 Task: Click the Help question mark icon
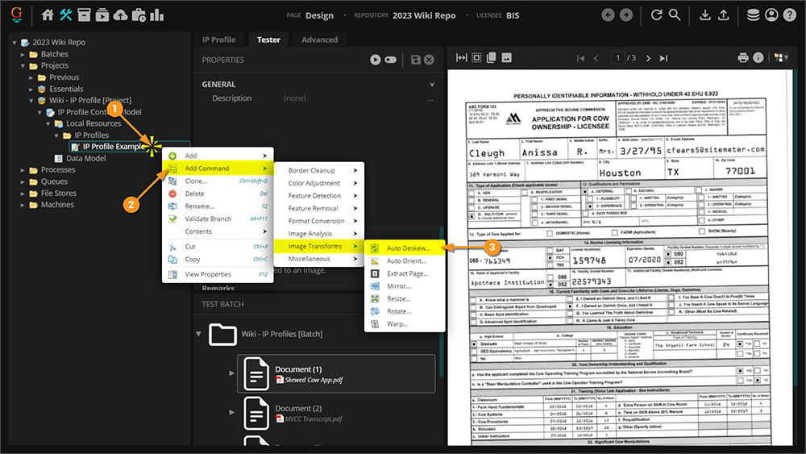point(791,15)
